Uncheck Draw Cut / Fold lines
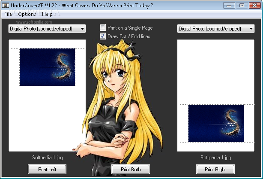The width and height of the screenshot is (263, 179). [x=103, y=36]
